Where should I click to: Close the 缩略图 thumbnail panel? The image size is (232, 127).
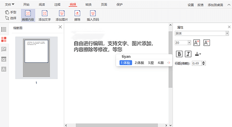coord(60,27)
